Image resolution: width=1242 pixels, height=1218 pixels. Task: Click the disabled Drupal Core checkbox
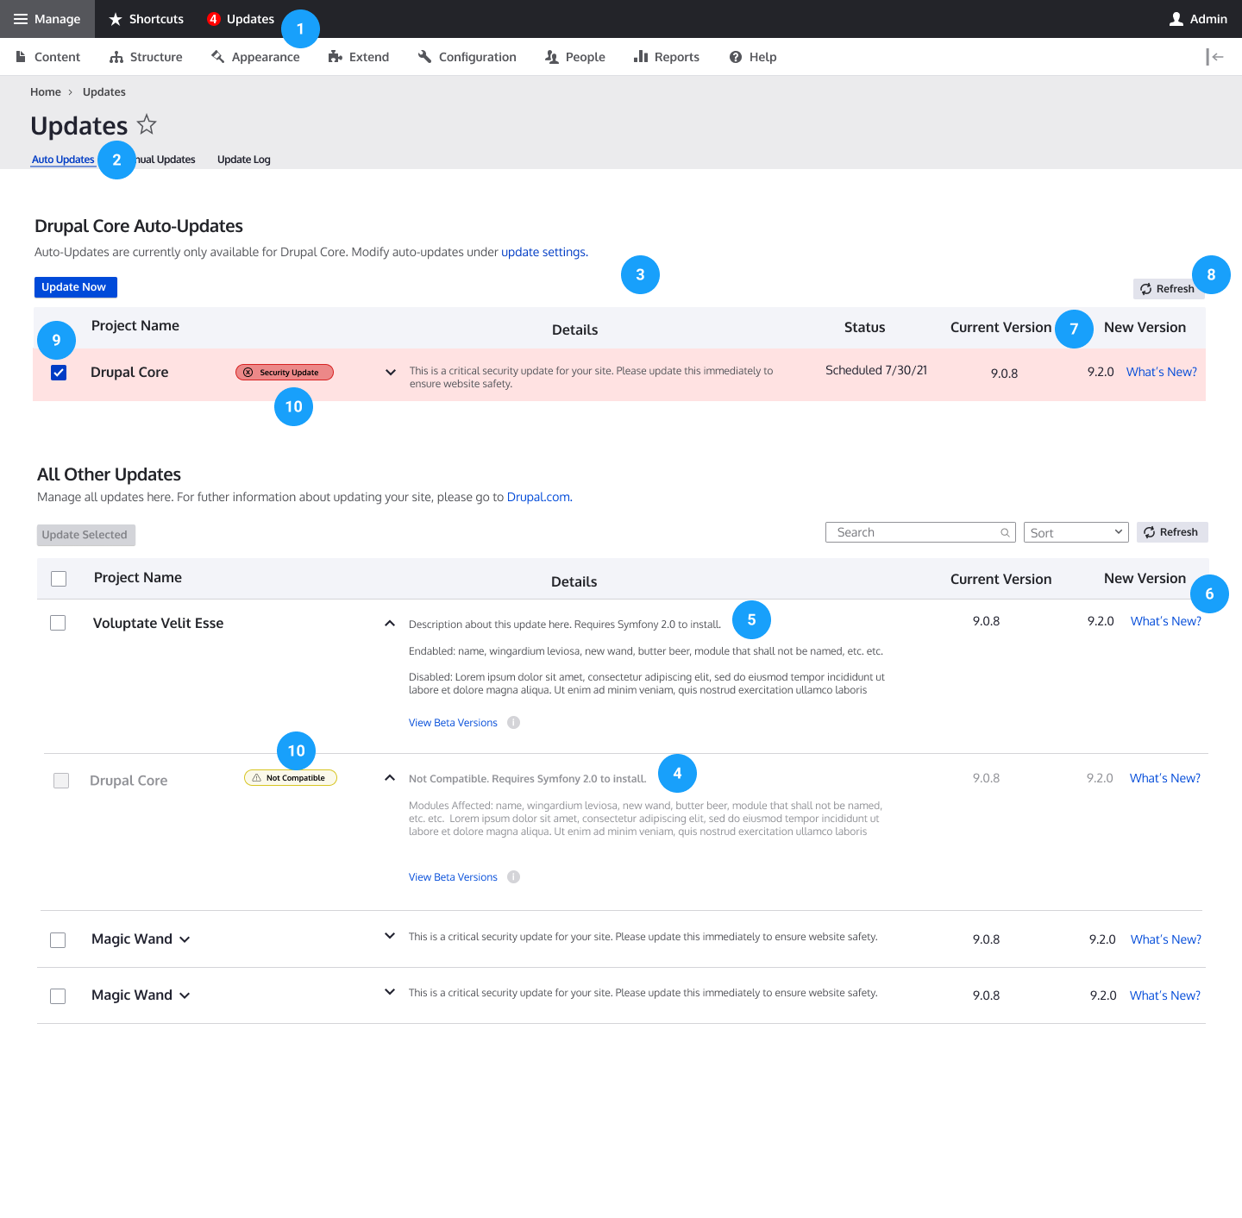click(x=61, y=781)
